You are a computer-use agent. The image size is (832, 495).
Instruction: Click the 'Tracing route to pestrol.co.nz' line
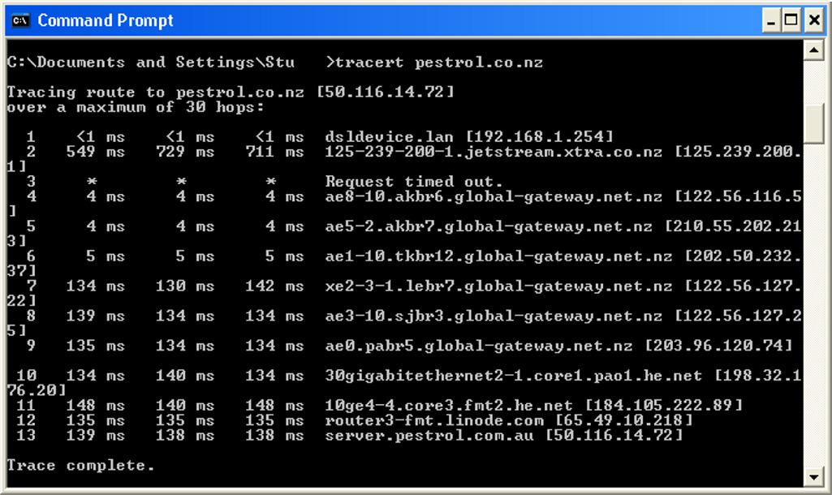[231, 93]
